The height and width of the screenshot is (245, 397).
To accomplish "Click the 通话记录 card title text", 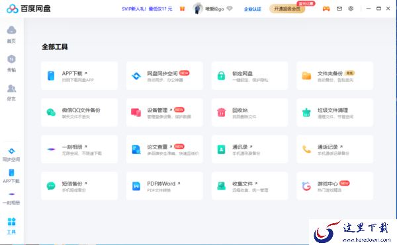I will click(x=328, y=147).
